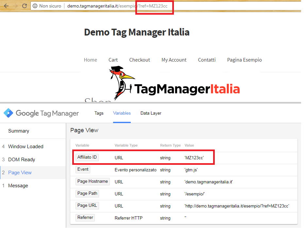
Task: Select the Window Loaded event
Action: [x=25, y=147]
